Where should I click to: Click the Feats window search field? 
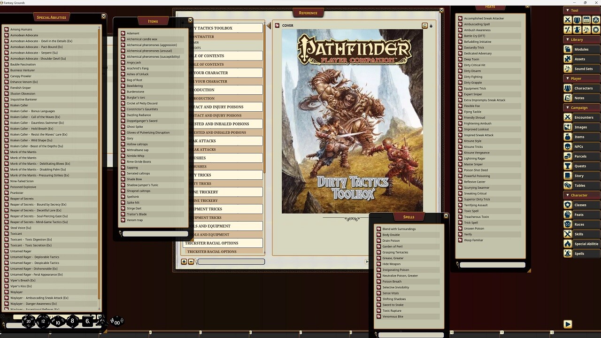coord(492,265)
